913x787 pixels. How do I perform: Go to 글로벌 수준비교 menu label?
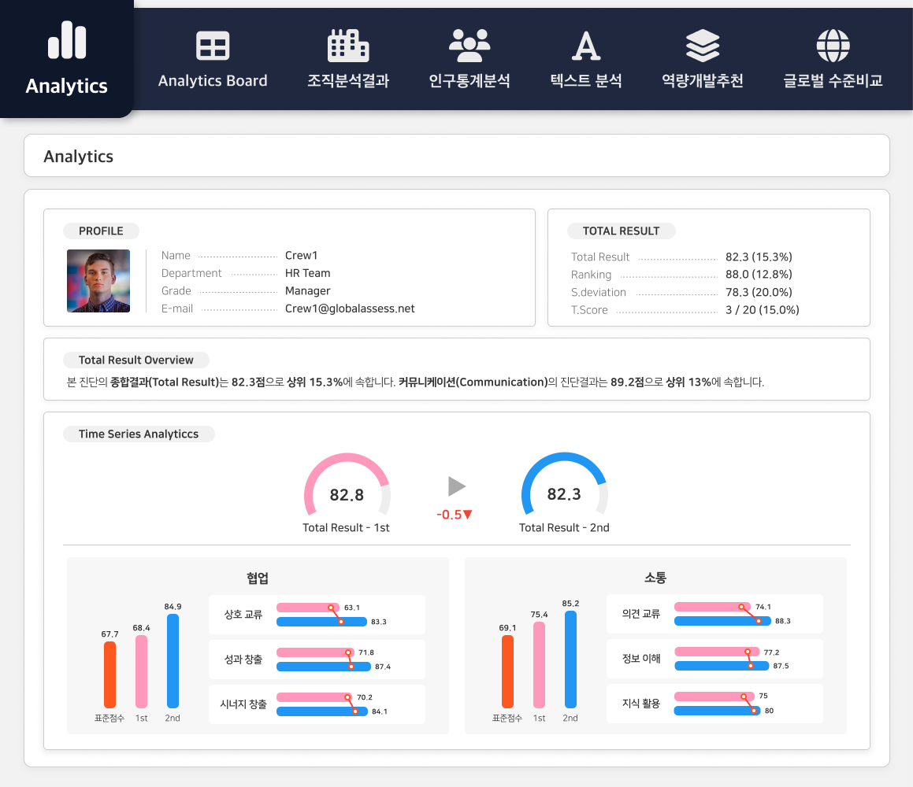(833, 81)
